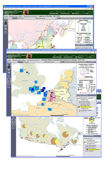The width and height of the screenshot is (106, 173).
Task: Open the Zoom to dropdown on hospitals map
Action: (x=13, y=62)
